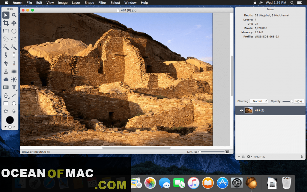The width and height of the screenshot is (307, 192).
Task: Open the black foreground color well
Action: [10, 120]
